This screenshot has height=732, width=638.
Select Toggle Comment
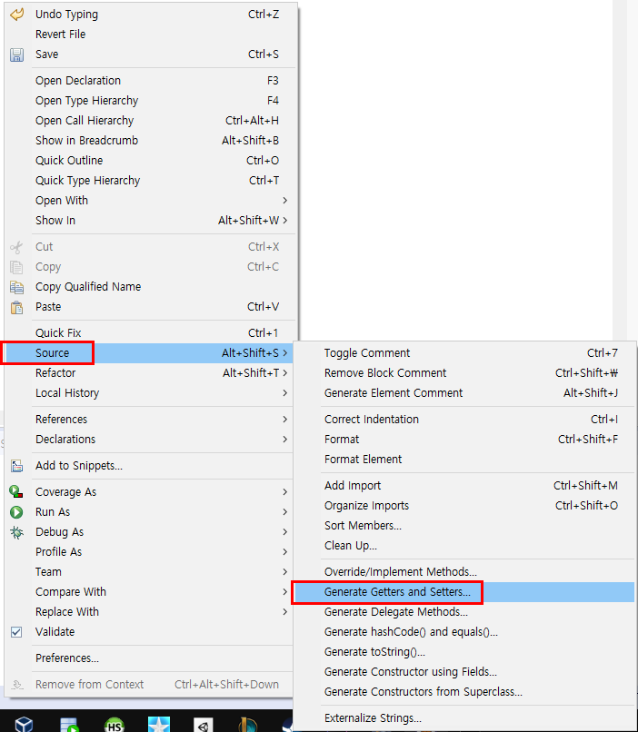[x=464, y=353]
